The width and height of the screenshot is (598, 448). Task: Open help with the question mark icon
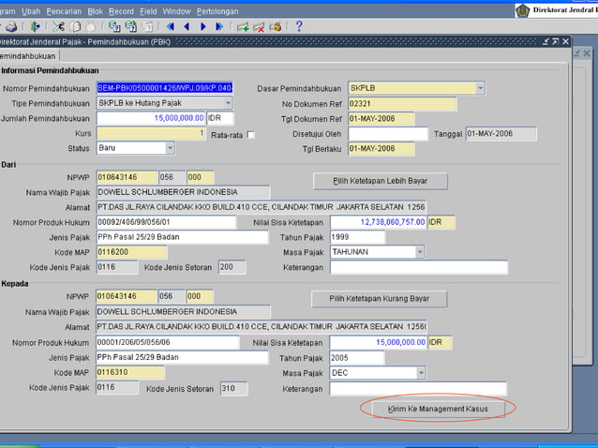(299, 27)
